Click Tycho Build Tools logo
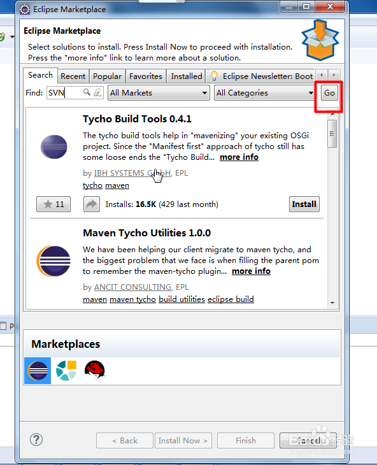 coord(54,147)
